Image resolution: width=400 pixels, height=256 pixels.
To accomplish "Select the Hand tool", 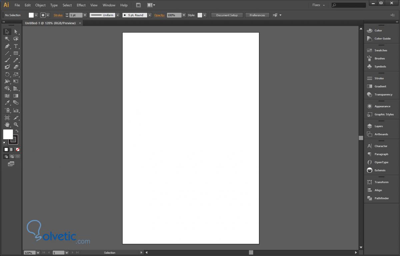I will tap(7, 124).
